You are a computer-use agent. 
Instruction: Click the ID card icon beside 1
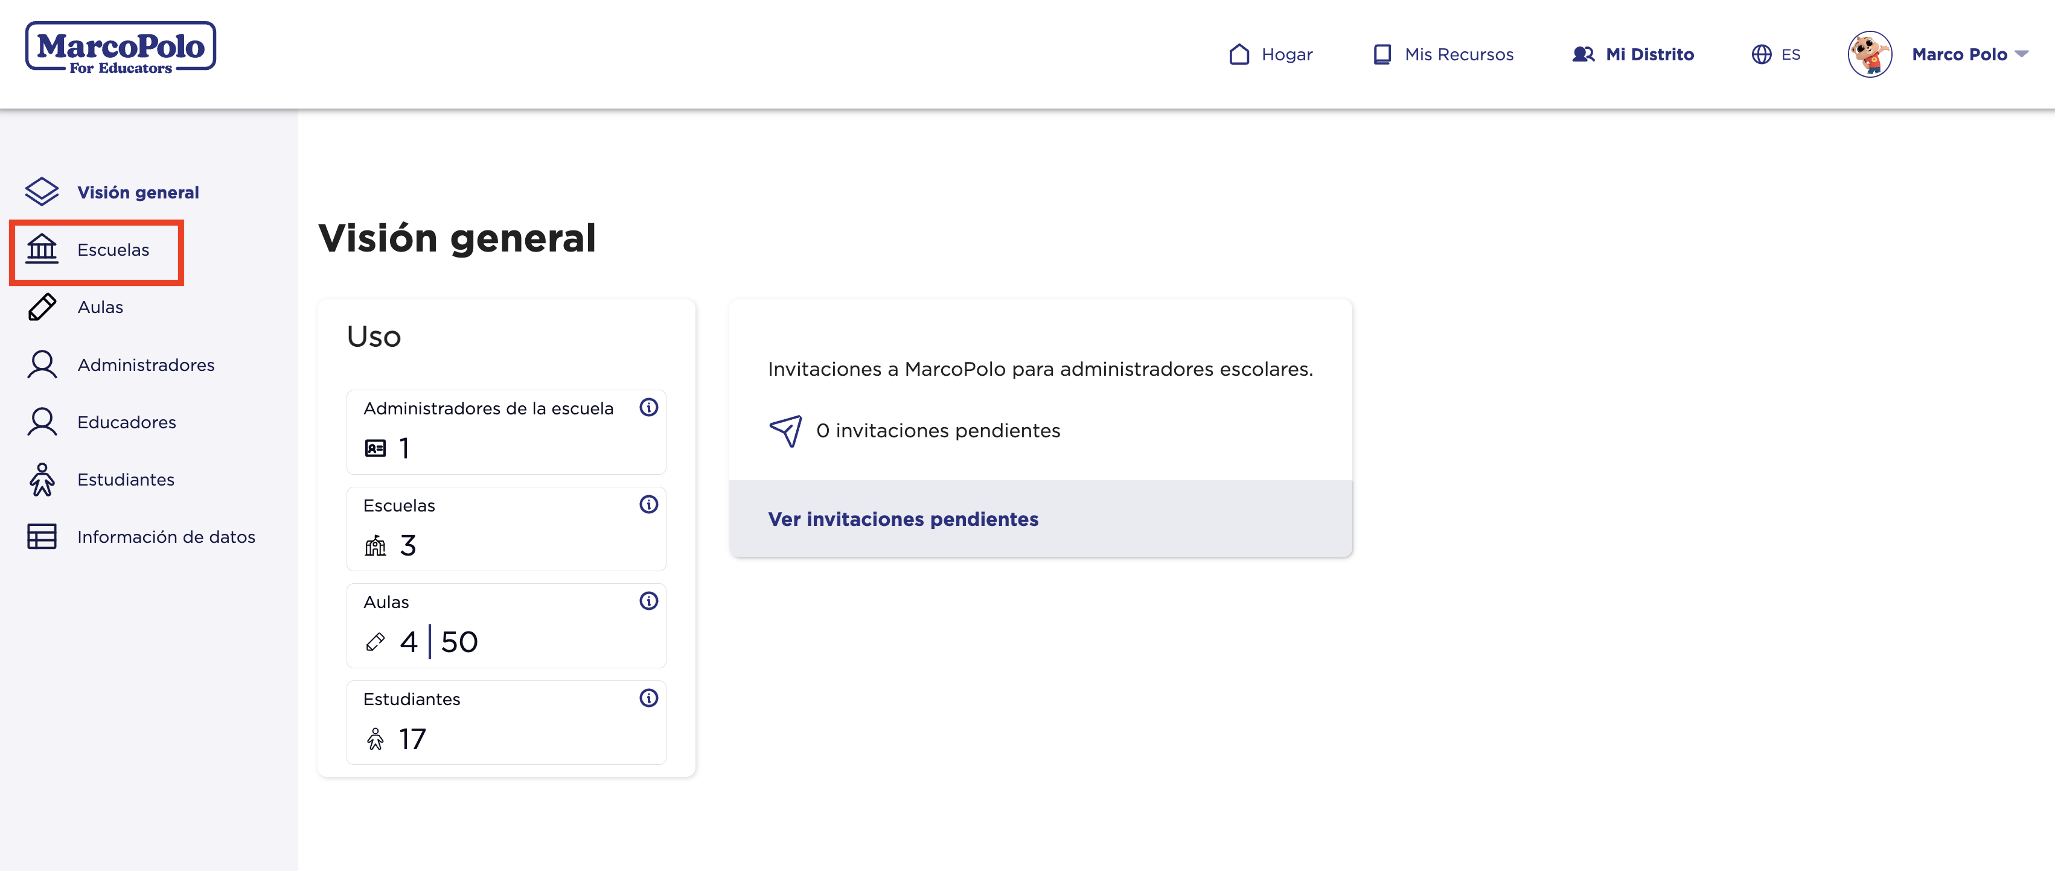(375, 448)
